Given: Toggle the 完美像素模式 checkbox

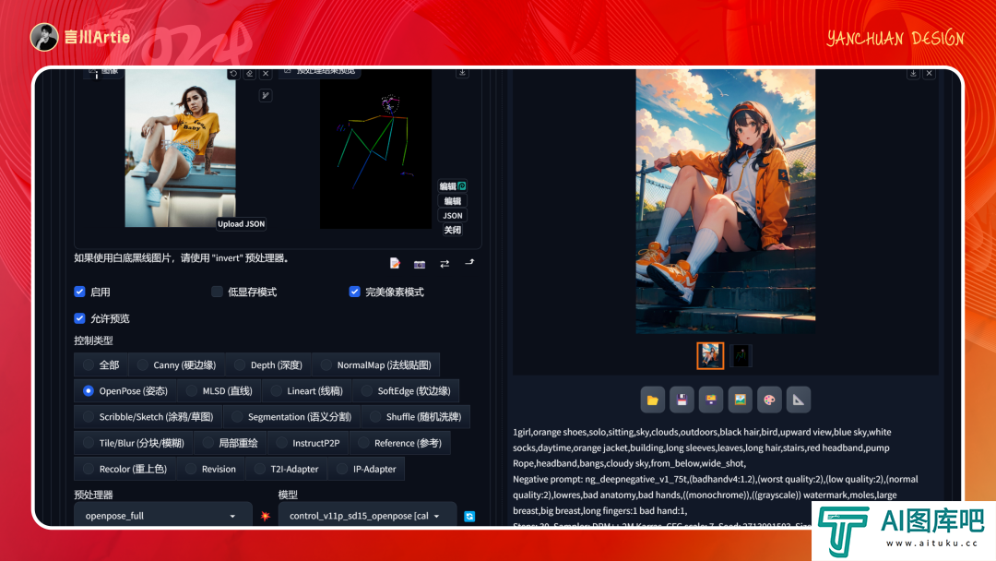Looking at the screenshot, I should click(354, 292).
